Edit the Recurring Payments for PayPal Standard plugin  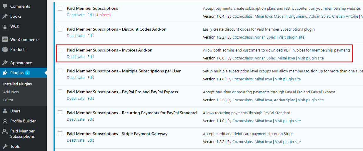(91, 119)
